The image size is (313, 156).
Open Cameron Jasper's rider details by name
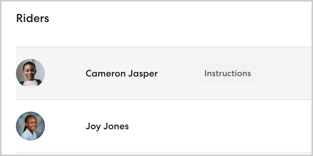[x=121, y=74]
